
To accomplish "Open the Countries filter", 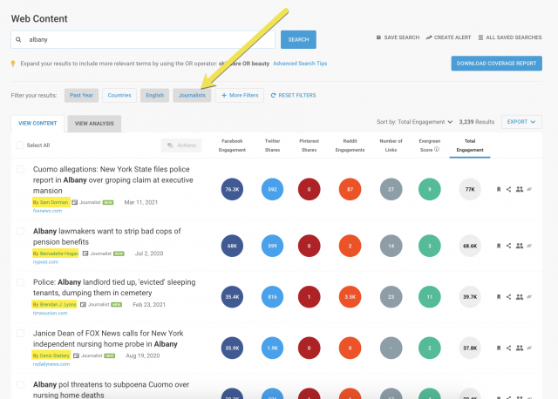I will (119, 95).
